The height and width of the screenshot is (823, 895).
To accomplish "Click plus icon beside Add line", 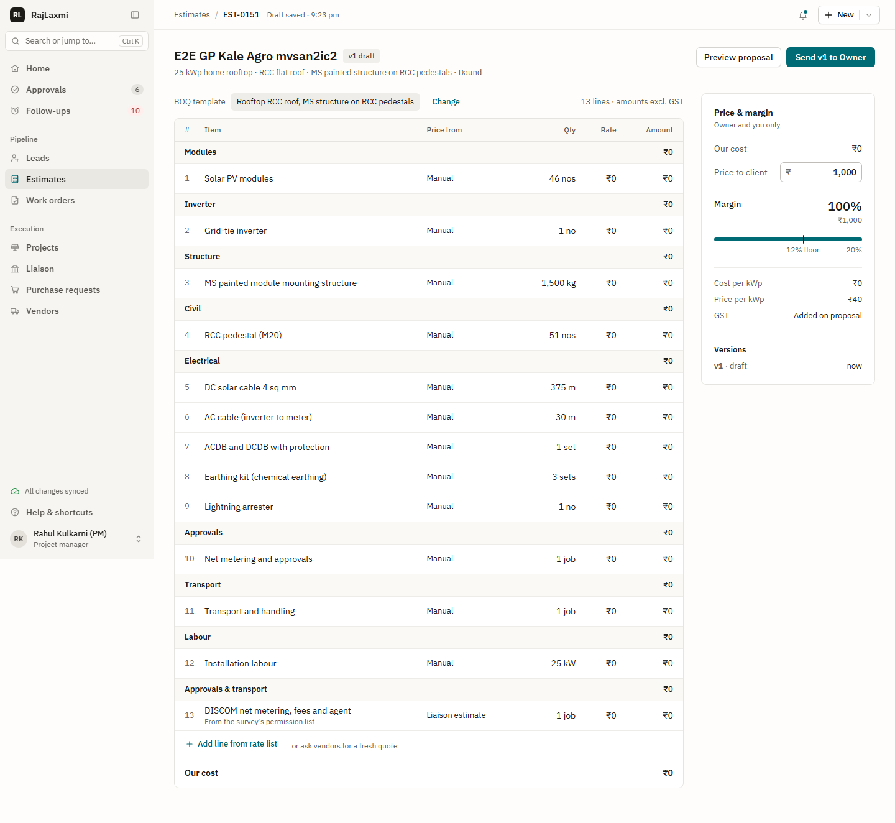I will [x=190, y=744].
